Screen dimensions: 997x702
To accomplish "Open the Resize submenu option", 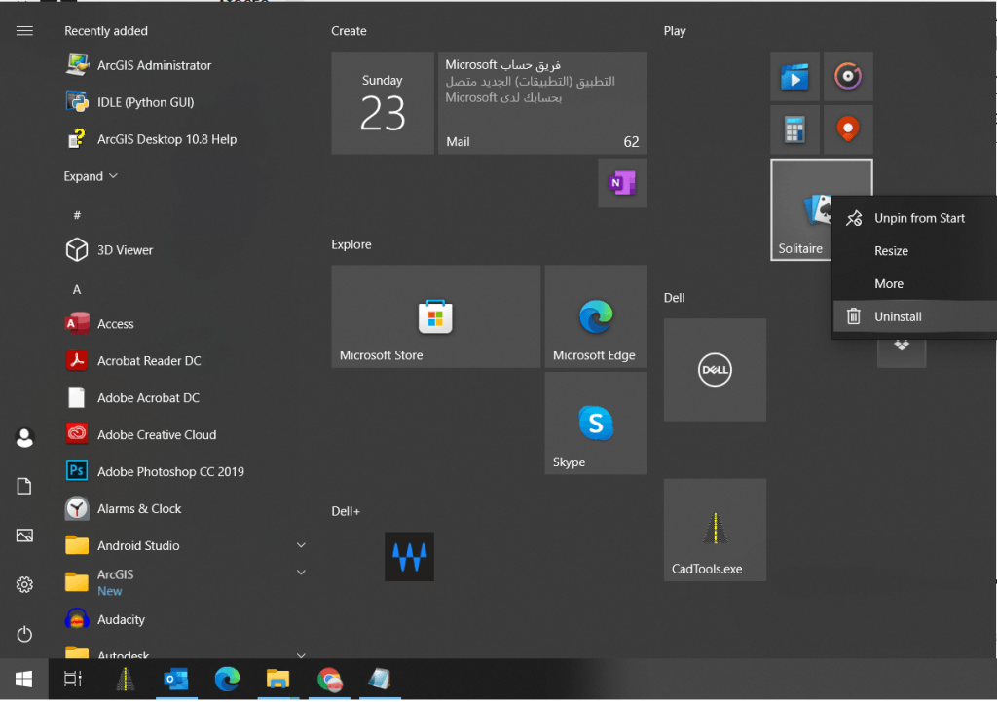I will (891, 251).
